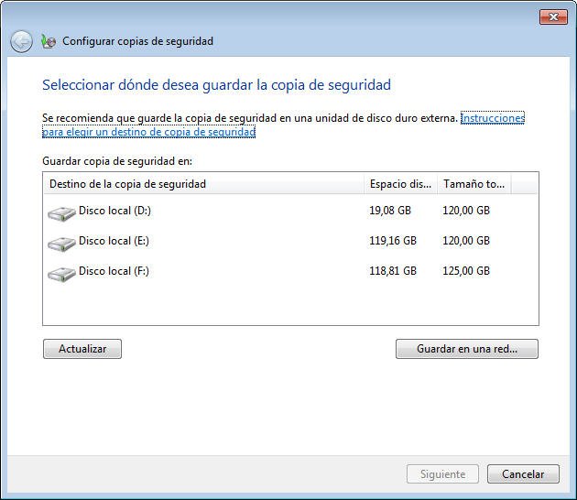
Task: Choose Disco local (F:) in the list
Action: click(x=114, y=271)
